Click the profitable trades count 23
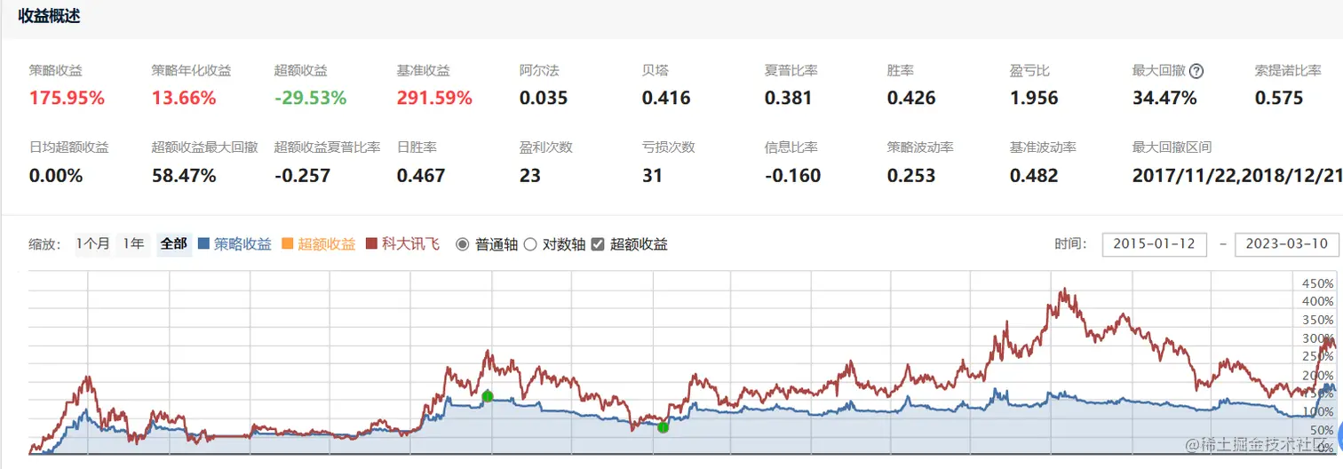This screenshot has width=1343, height=469. 530,175
